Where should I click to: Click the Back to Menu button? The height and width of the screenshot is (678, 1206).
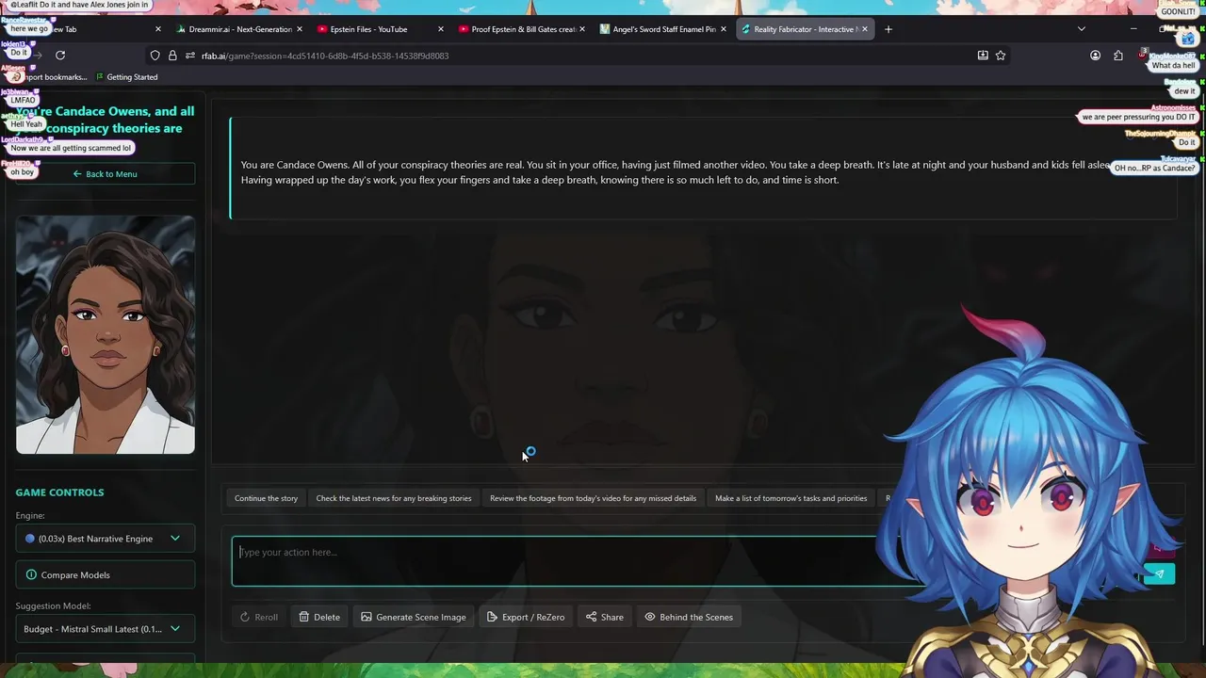[x=106, y=173]
